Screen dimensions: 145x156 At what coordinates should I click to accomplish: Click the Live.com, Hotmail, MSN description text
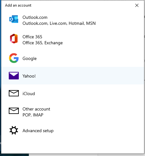pos(73,23)
